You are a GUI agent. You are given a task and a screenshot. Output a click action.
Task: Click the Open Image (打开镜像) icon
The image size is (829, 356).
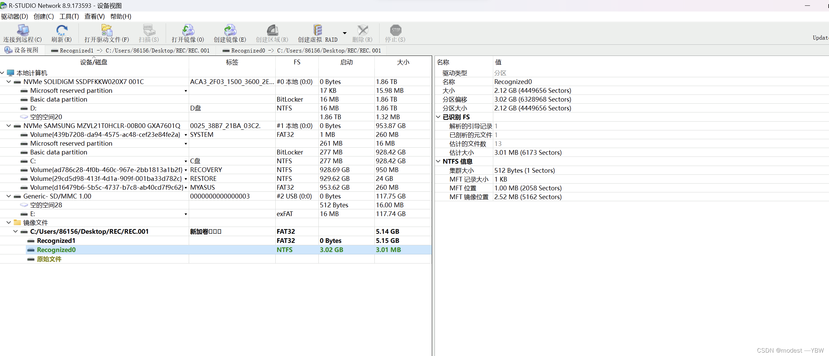point(188,30)
